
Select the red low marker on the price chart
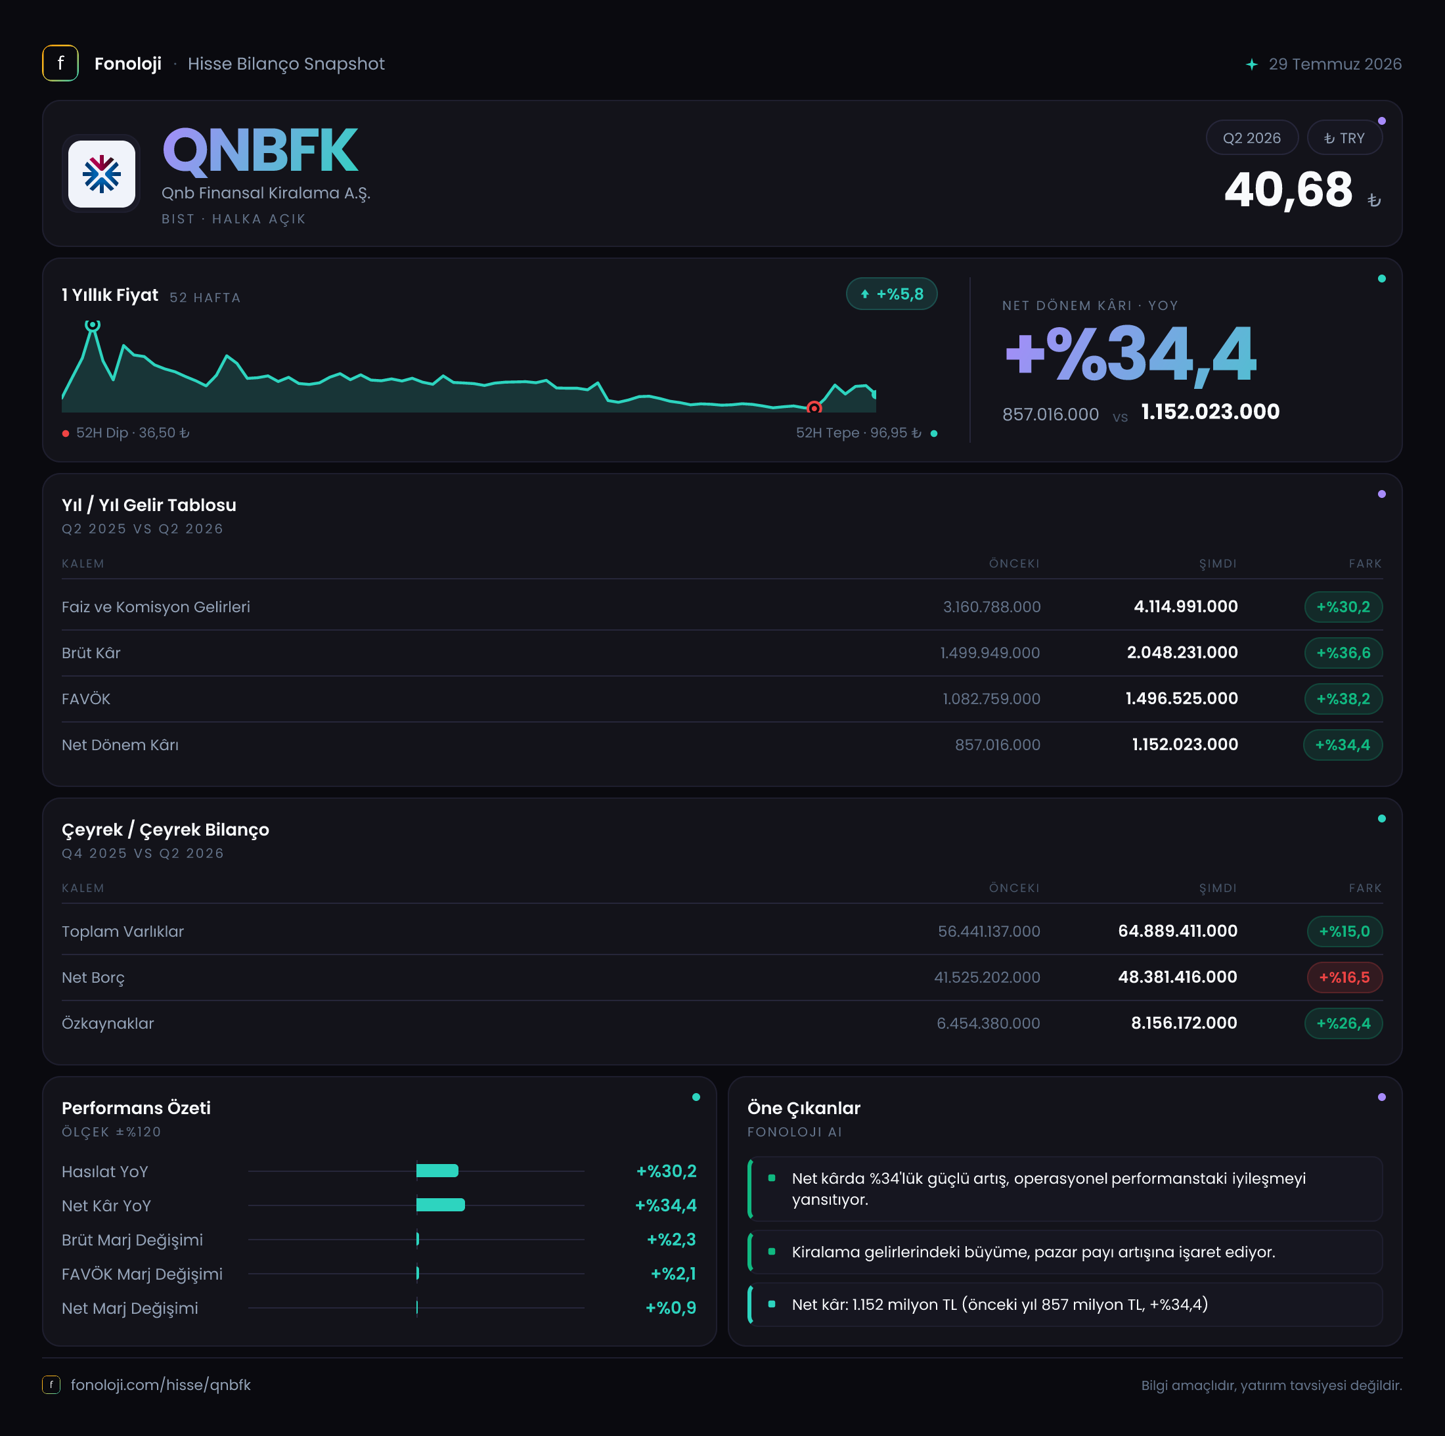point(814,408)
